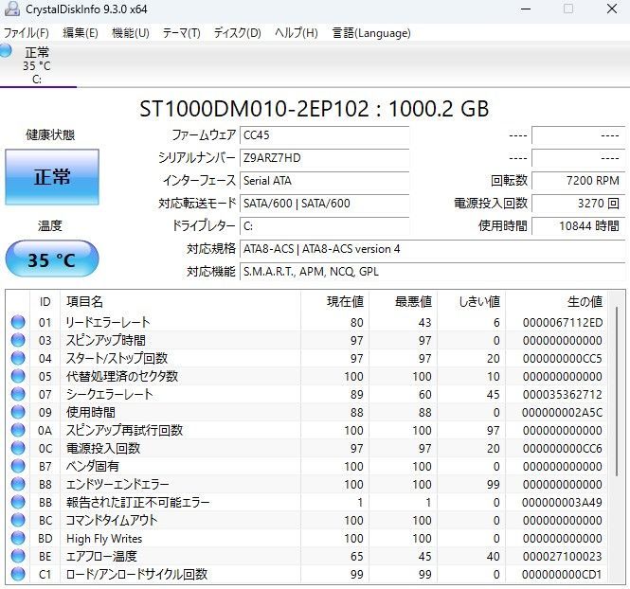
Task: Click the 健康状態 label
Action: point(50,134)
